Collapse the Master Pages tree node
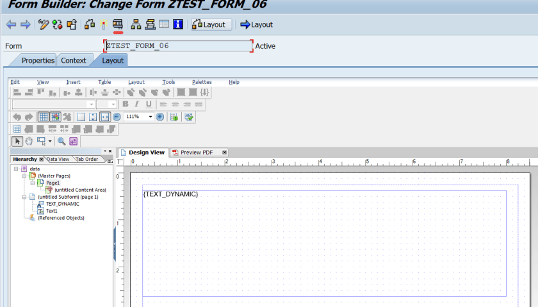This screenshot has width=538, height=307. pyautogui.click(x=25, y=176)
